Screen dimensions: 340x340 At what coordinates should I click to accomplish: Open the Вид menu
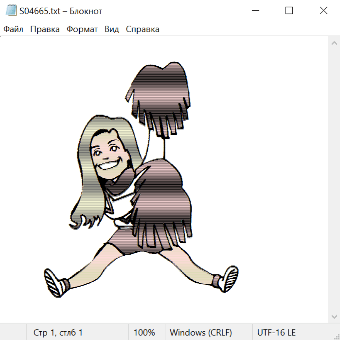pyautogui.click(x=112, y=29)
